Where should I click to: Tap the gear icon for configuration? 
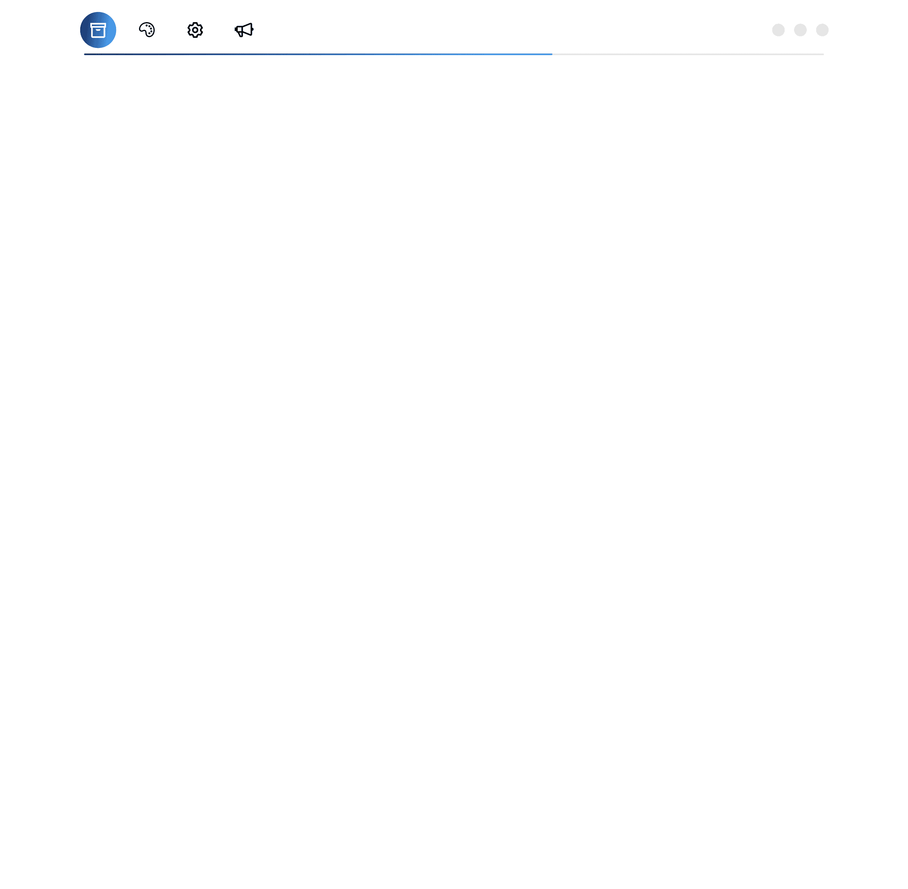(x=195, y=30)
